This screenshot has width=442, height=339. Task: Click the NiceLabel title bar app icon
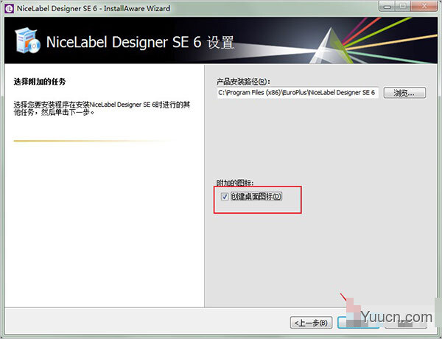pyautogui.click(x=9, y=8)
